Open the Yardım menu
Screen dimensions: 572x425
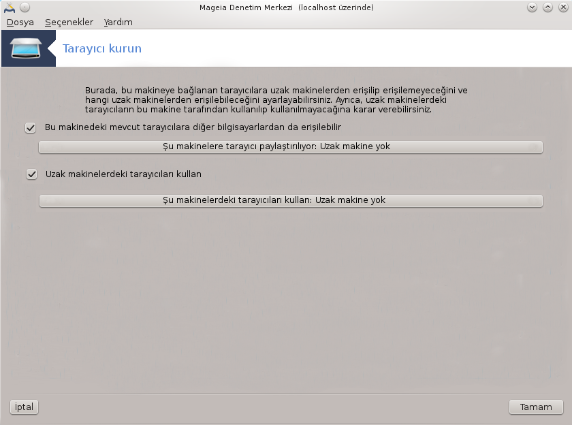(118, 22)
